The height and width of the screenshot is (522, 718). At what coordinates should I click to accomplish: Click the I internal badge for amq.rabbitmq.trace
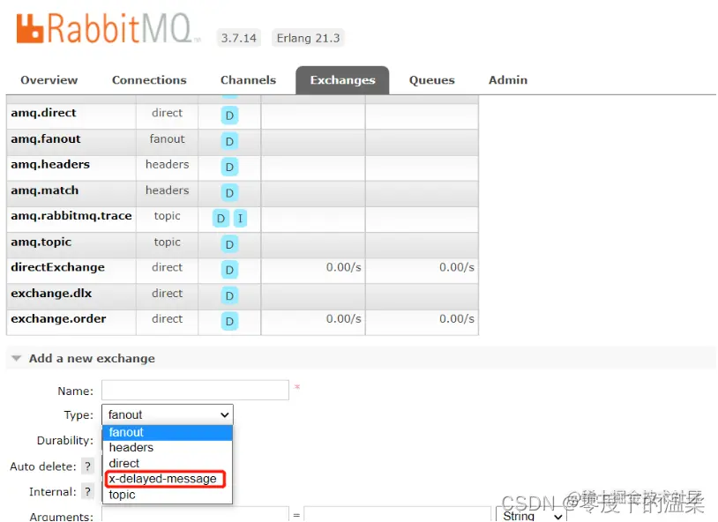(x=240, y=219)
